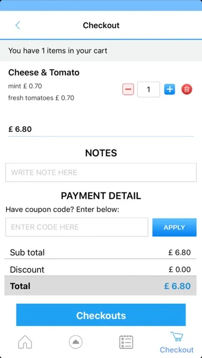The width and height of the screenshot is (202, 358).
Task: Delete item using the red trash icon
Action: click(x=187, y=89)
